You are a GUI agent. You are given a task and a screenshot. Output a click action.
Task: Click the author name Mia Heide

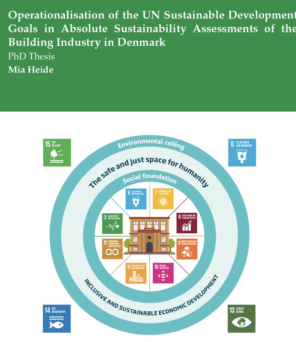[31, 69]
